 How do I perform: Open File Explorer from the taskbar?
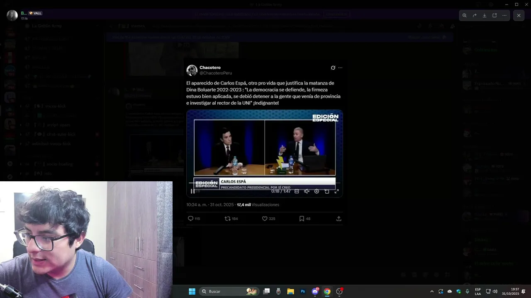coord(290,291)
